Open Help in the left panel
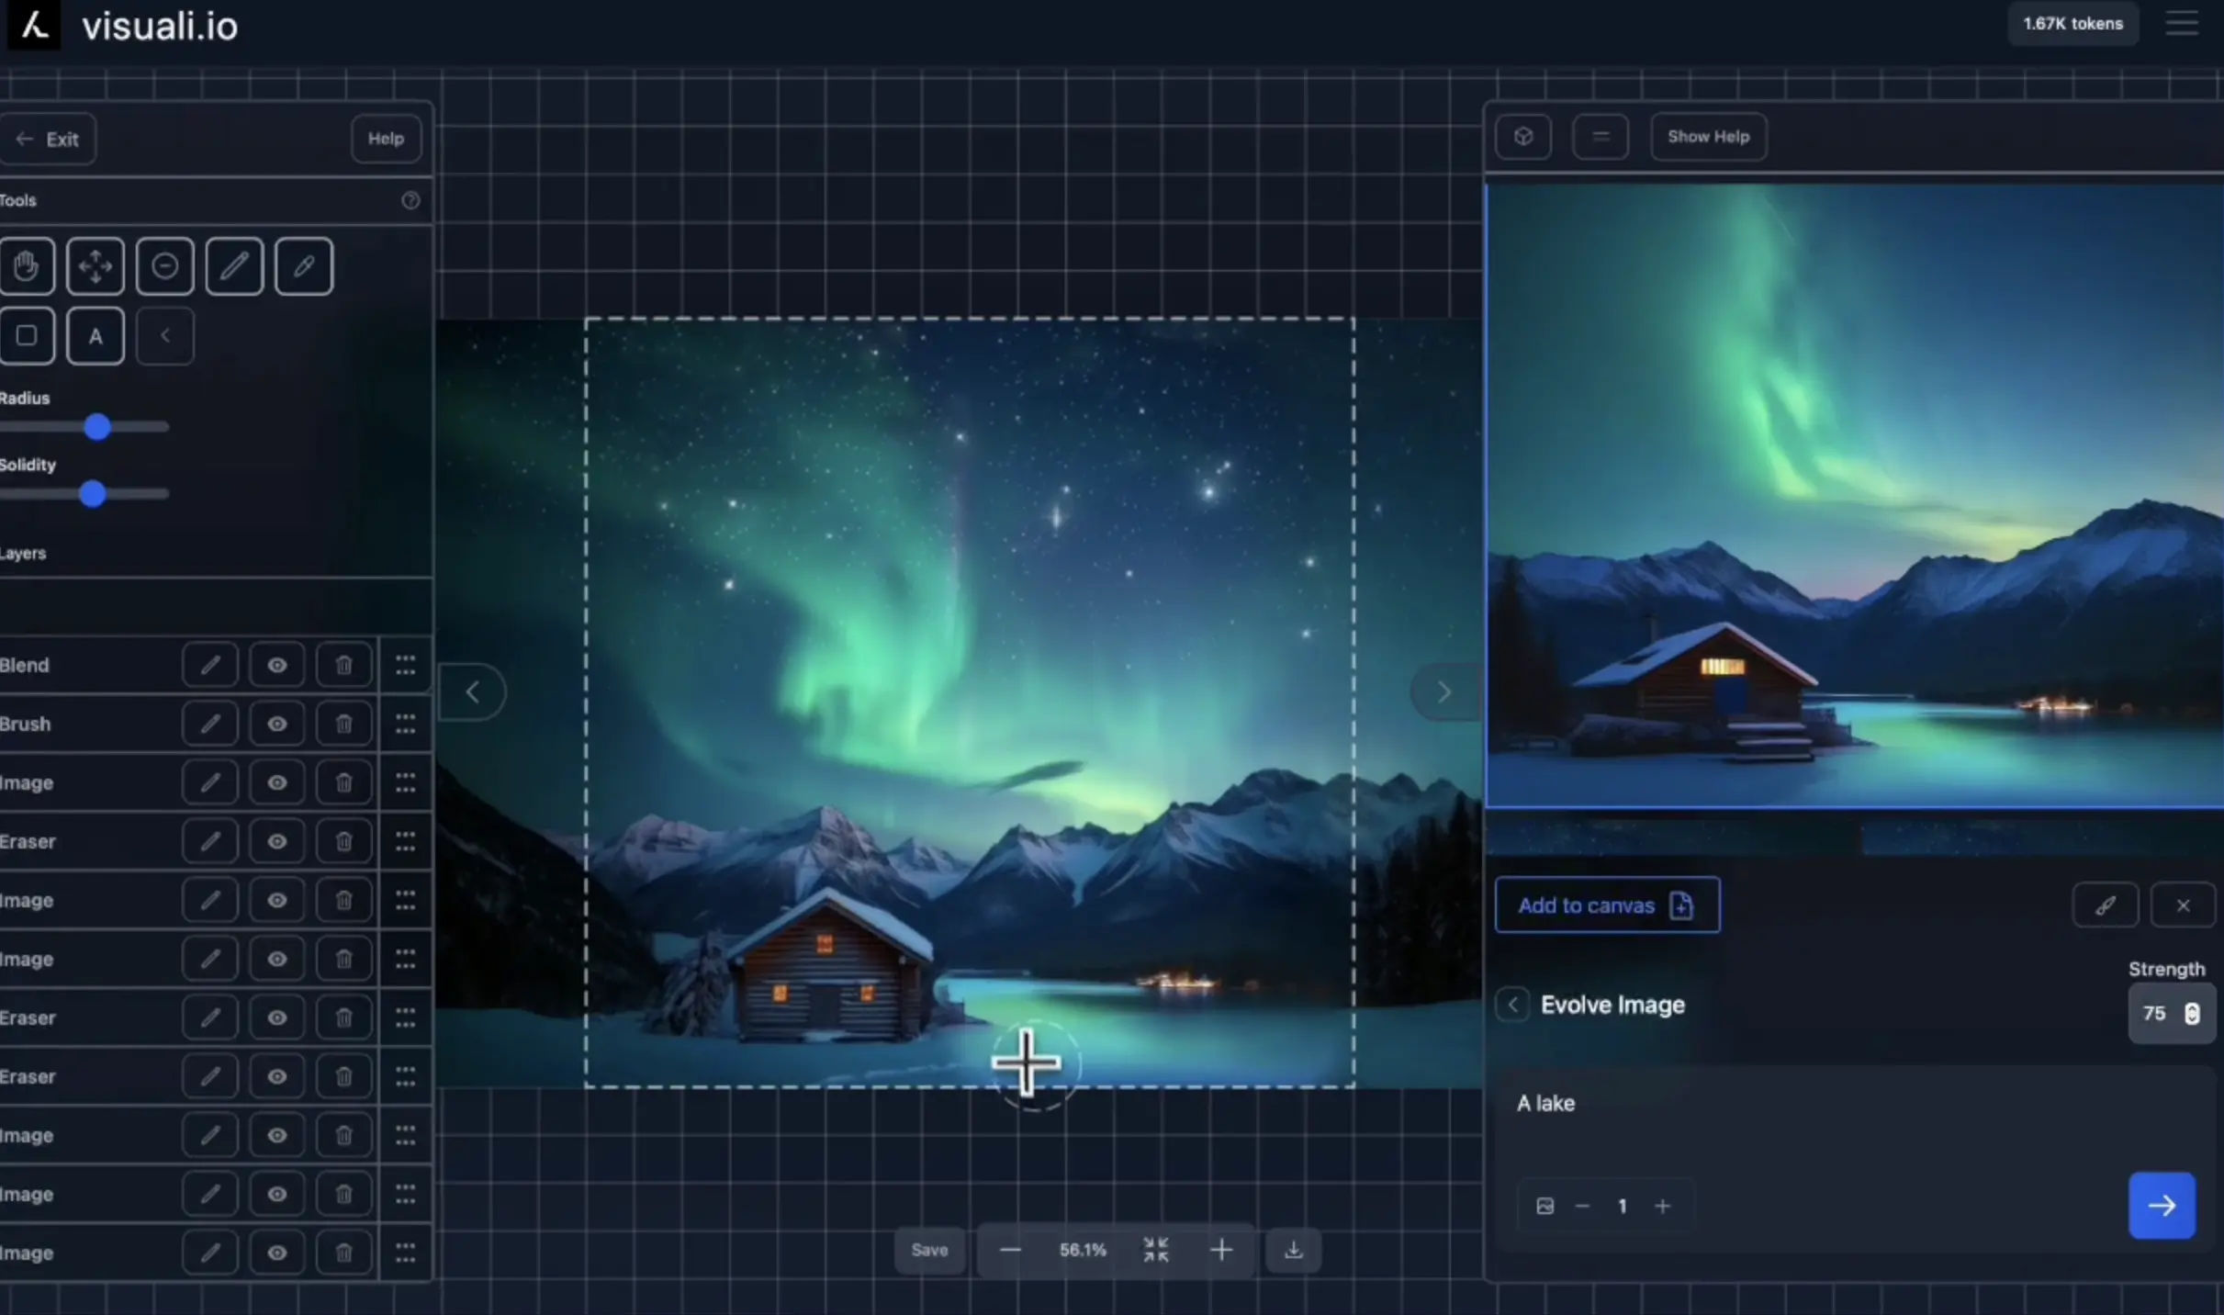This screenshot has height=1315, width=2224. coord(386,139)
